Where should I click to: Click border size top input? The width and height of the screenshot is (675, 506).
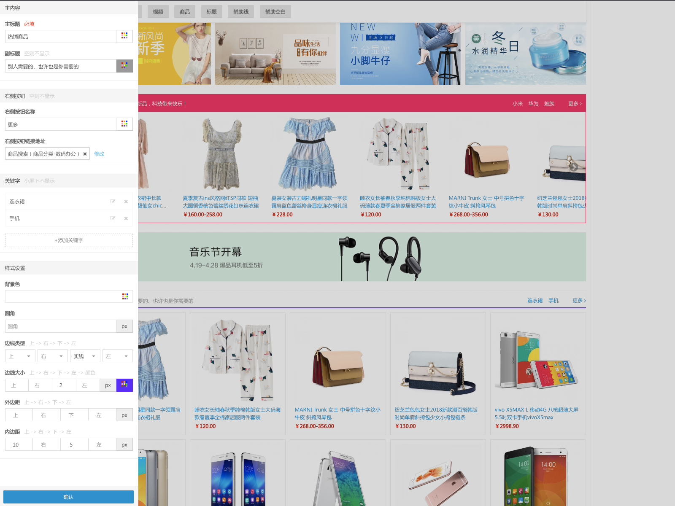[17, 385]
